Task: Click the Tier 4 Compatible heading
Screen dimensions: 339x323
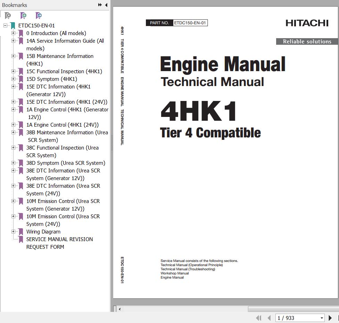Action: point(210,133)
